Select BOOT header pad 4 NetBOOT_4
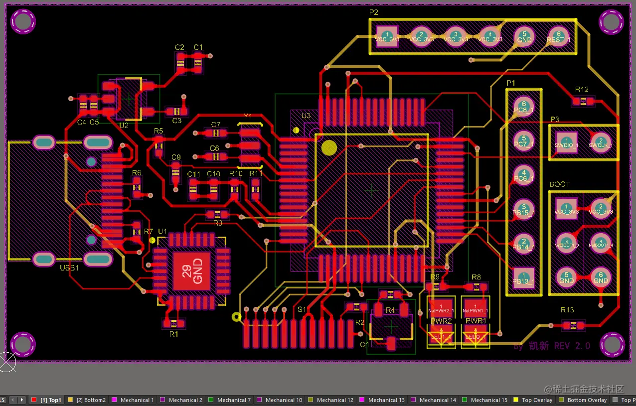 [601, 243]
